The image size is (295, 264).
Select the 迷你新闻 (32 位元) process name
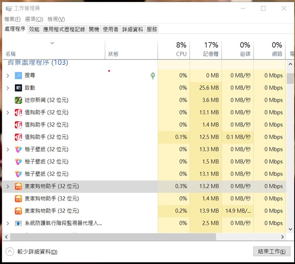click(46, 100)
